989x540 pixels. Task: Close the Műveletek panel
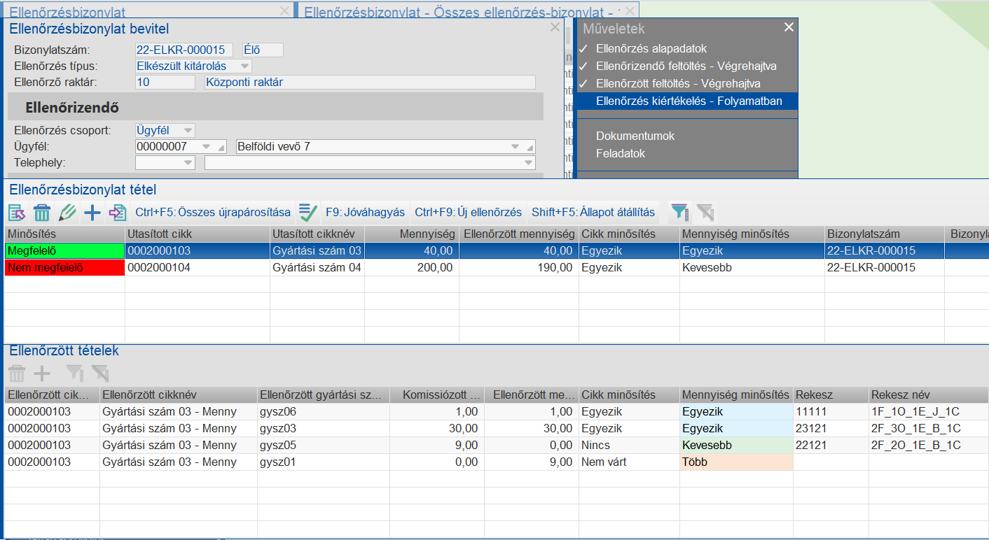tap(789, 27)
